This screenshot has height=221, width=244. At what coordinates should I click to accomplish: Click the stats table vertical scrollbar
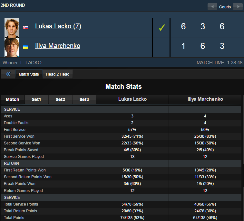click(x=243, y=130)
